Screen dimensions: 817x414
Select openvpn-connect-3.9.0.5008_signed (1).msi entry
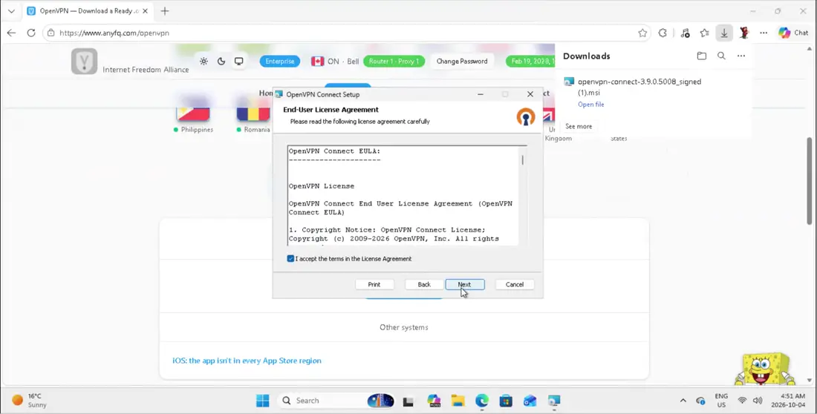tap(639, 87)
